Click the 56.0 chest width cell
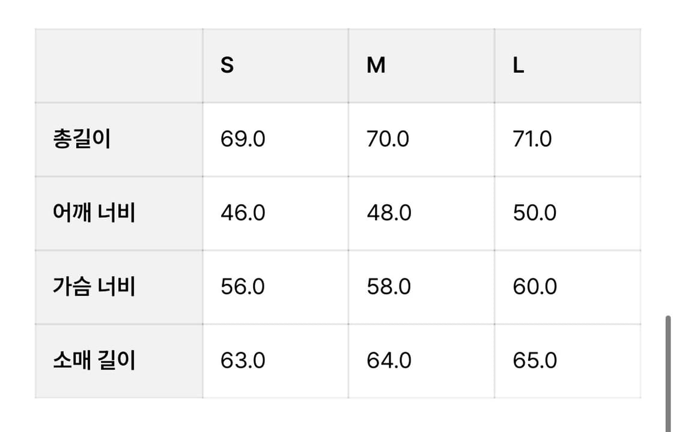The height and width of the screenshot is (432, 676). point(243,287)
